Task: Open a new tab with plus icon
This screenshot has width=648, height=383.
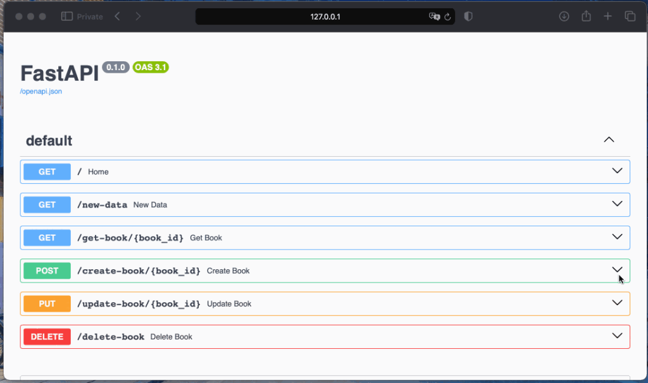Action: 607,16
